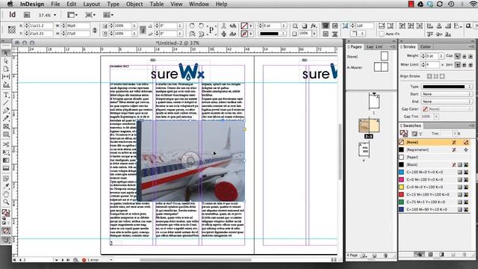Select the Scissors tool
The width and height of the screenshot is (478, 269).
tap(6, 144)
